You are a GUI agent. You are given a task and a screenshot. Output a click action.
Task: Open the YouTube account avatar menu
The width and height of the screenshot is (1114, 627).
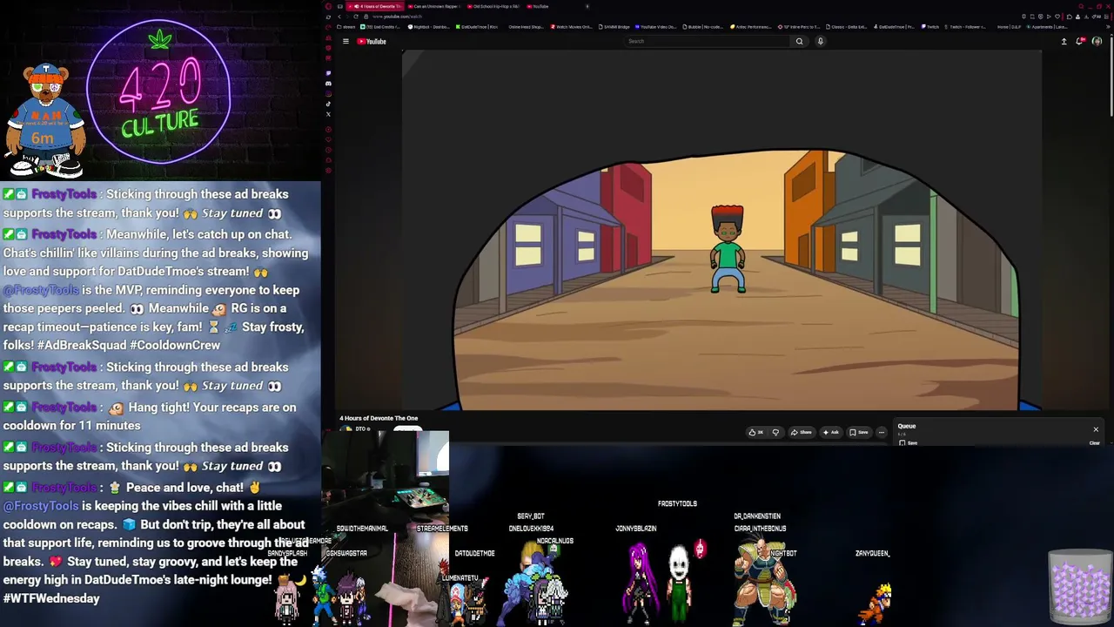click(x=1097, y=41)
